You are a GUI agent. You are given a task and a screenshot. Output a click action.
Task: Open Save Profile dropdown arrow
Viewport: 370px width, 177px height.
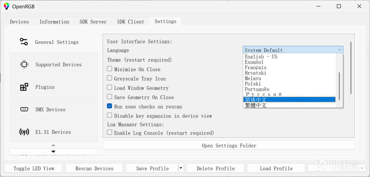(181, 168)
